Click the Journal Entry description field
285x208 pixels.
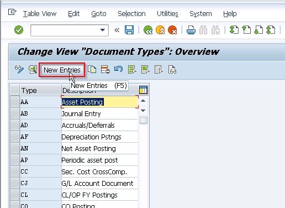(99, 113)
